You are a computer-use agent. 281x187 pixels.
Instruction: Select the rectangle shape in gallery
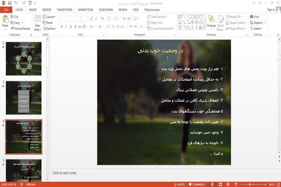point(192,17)
